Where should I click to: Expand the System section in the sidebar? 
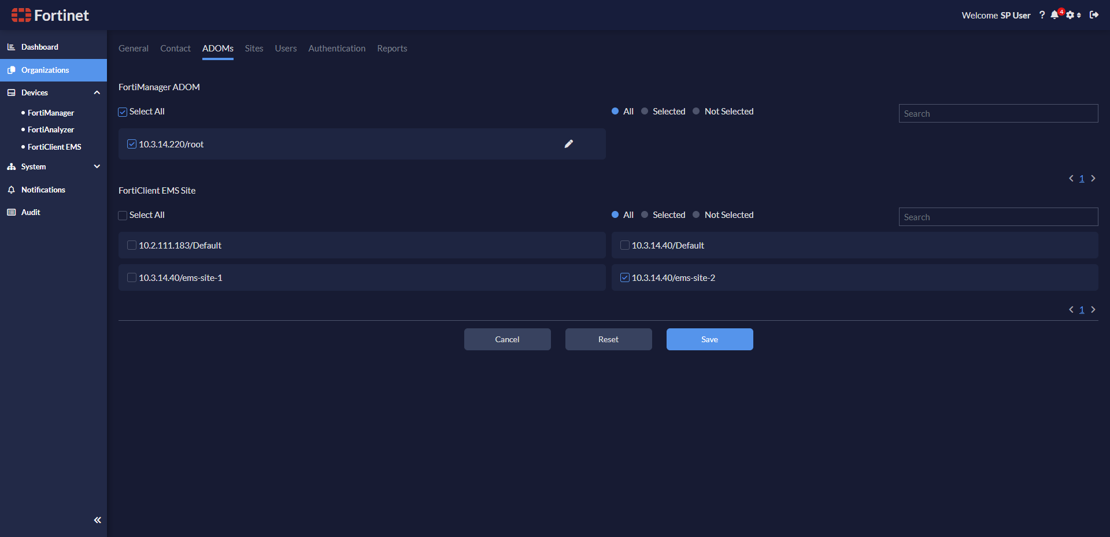click(x=97, y=166)
